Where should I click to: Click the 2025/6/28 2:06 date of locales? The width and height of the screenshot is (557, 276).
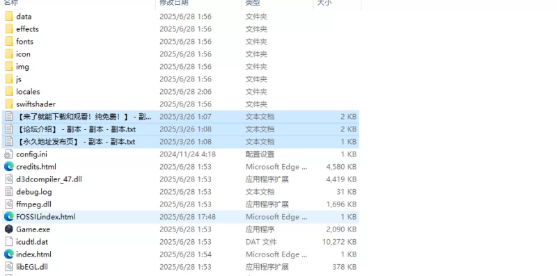[185, 92]
